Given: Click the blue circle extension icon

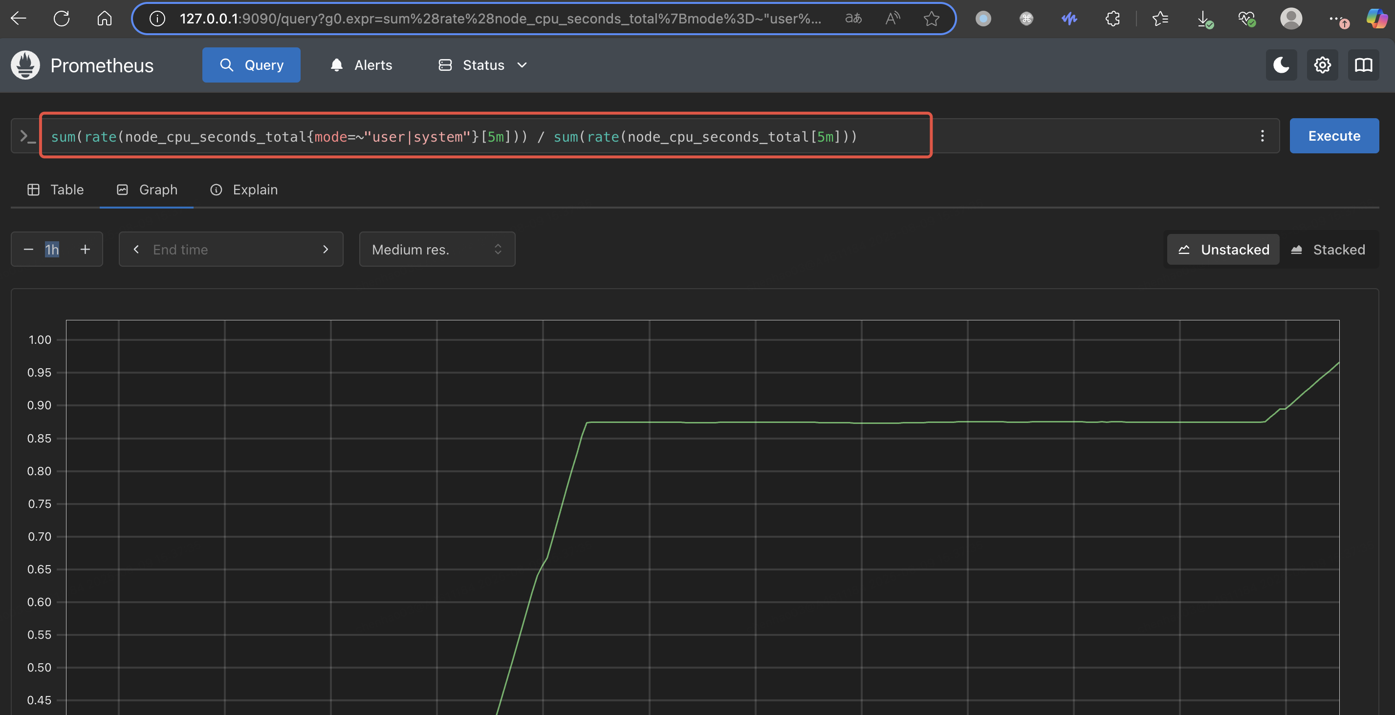Looking at the screenshot, I should click(x=983, y=19).
